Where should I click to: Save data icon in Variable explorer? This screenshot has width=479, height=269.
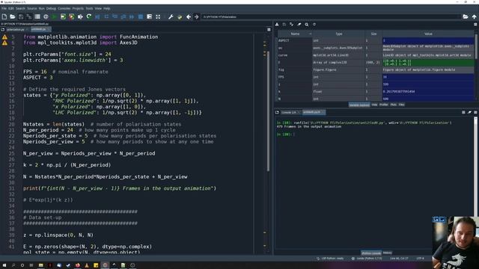pyautogui.click(x=284, y=25)
